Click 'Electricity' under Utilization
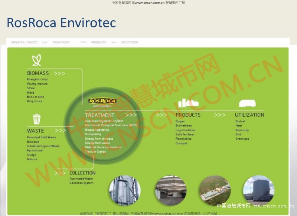This screenshot has height=216, width=297. click(242, 130)
